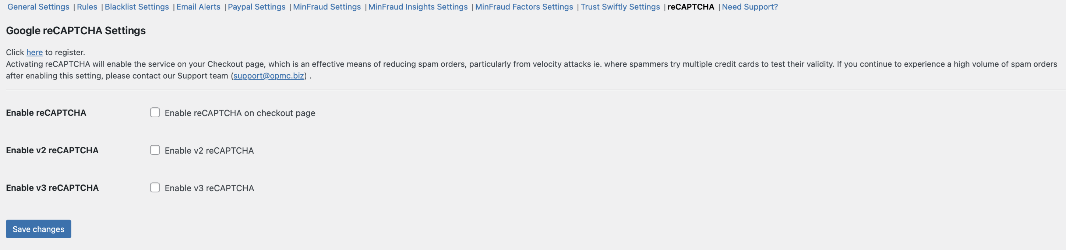Select the active reCAPTCHA tab

[691, 7]
